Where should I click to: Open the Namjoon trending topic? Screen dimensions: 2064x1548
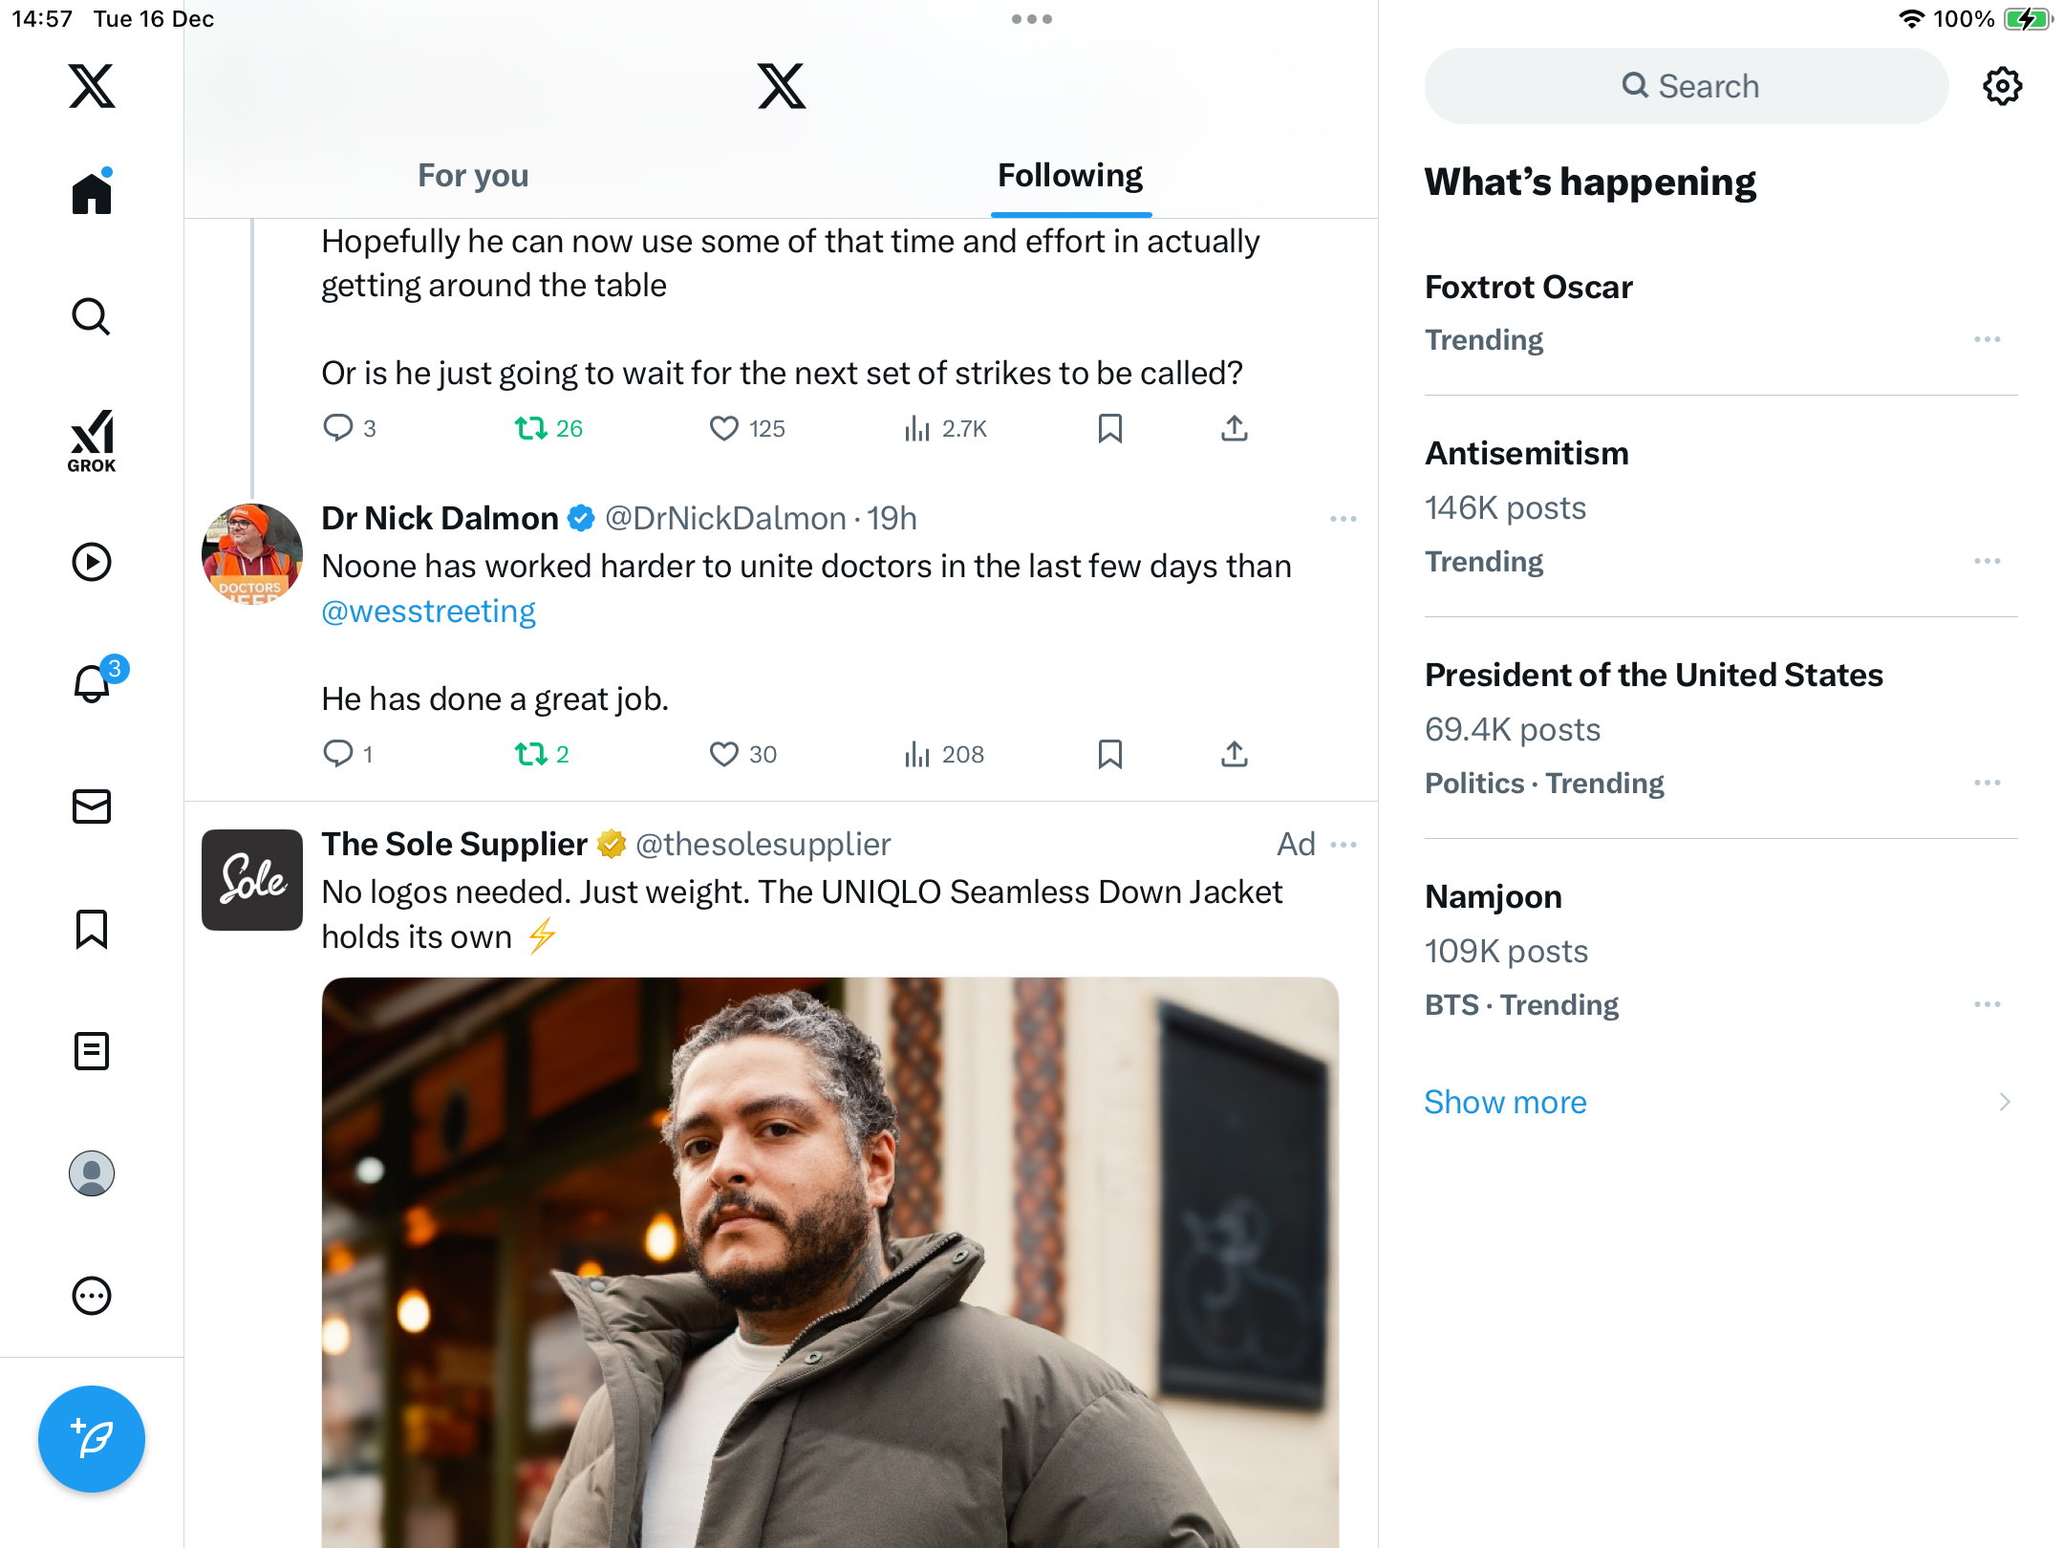1494,896
